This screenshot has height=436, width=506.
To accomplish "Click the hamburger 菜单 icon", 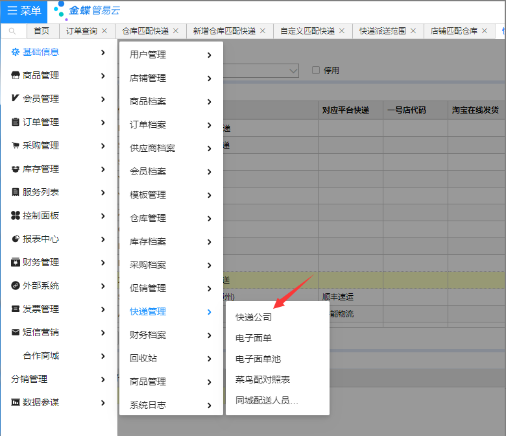I will pos(12,11).
